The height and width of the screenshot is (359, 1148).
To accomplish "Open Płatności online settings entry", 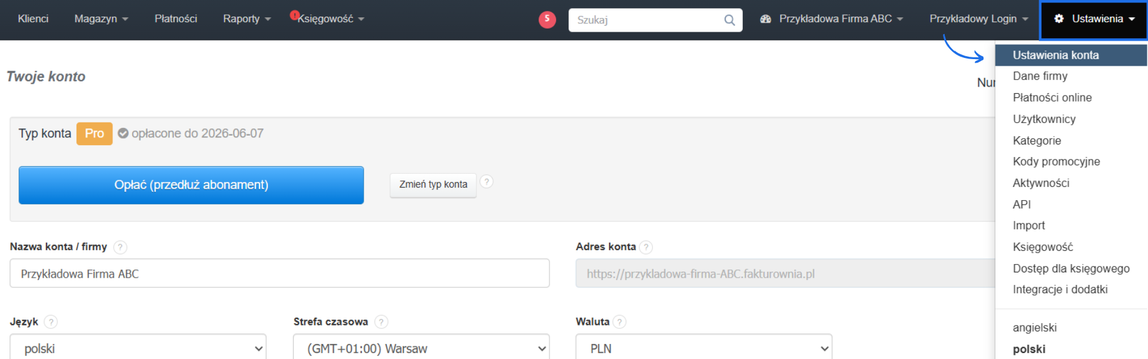I will pos(1052,98).
